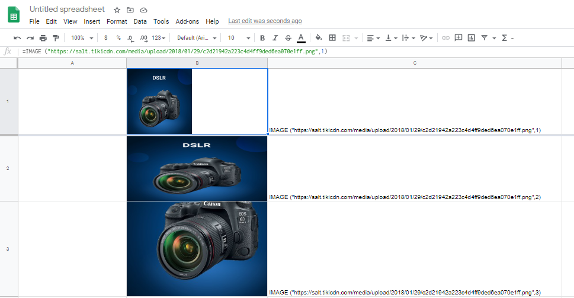Select column A header
The height and width of the screenshot is (298, 574).
click(x=72, y=63)
